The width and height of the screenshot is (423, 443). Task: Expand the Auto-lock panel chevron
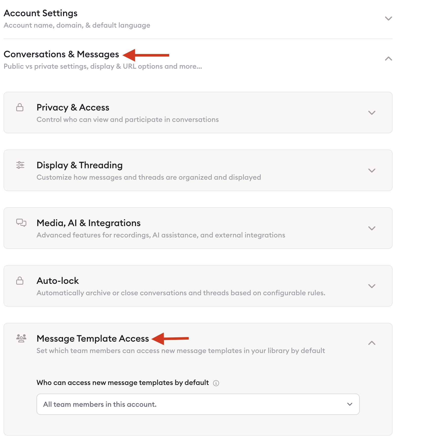[372, 286]
